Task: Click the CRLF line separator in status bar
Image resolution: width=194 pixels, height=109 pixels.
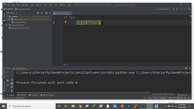Action: 150,98
